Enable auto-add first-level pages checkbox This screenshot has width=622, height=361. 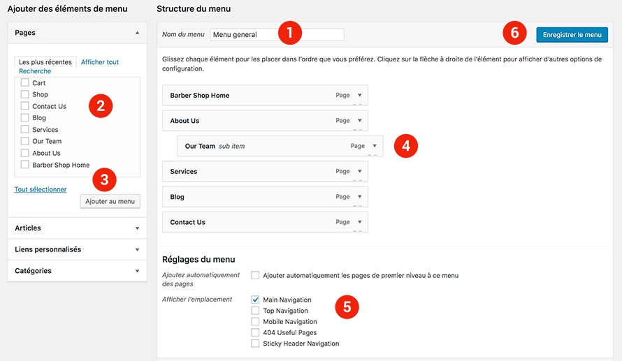click(x=255, y=275)
